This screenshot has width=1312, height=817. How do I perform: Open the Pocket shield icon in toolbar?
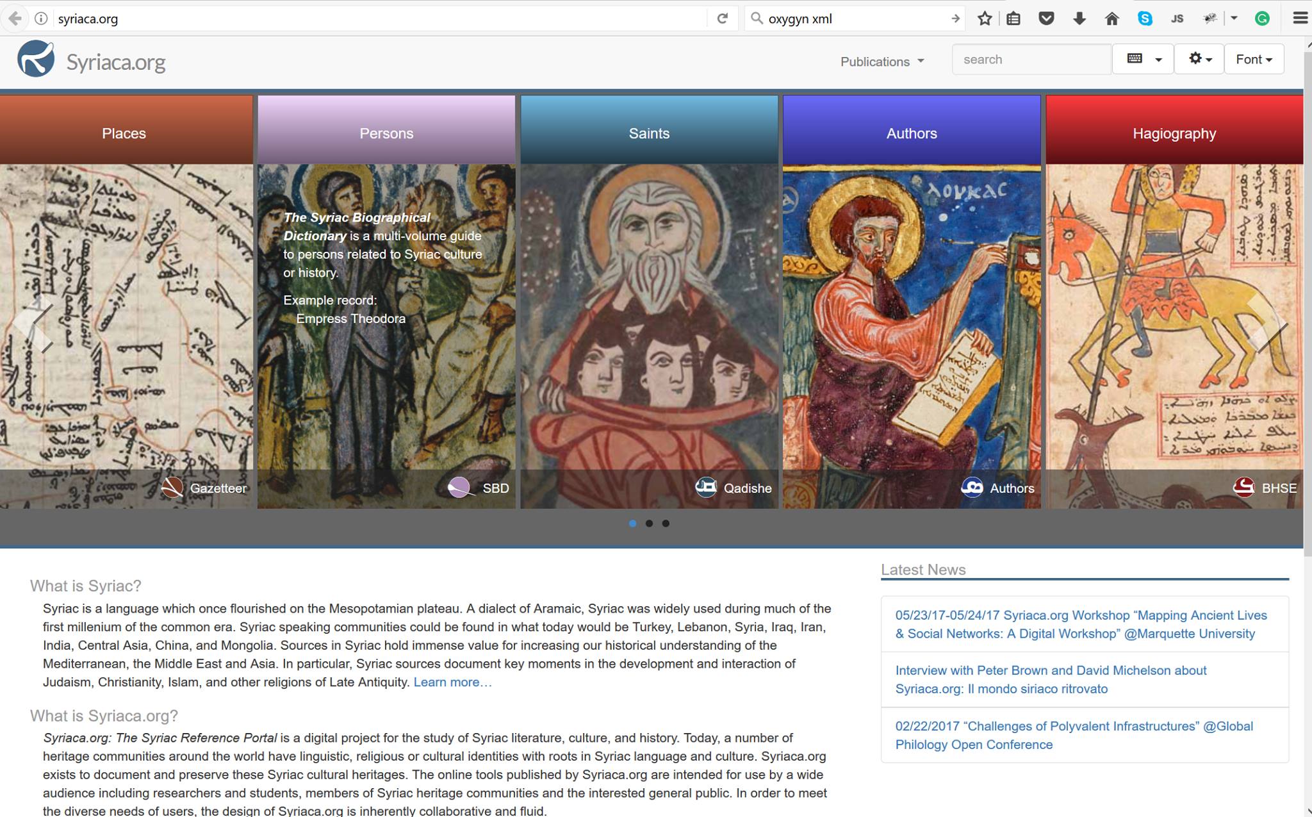point(1046,19)
